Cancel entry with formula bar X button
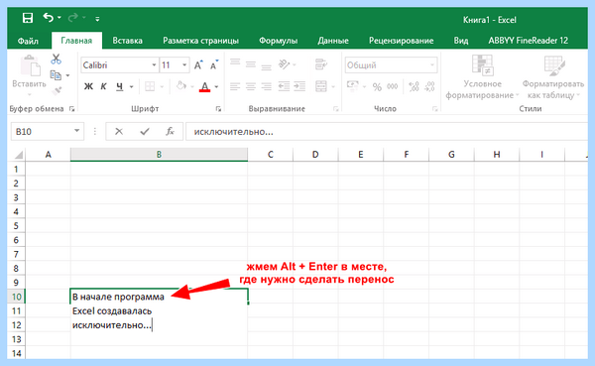Viewport: 595px width, 366px height. coord(119,131)
